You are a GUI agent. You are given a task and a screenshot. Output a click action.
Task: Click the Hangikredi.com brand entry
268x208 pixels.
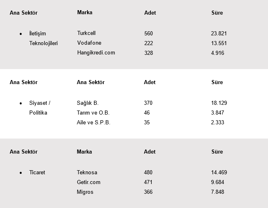coord(96,53)
